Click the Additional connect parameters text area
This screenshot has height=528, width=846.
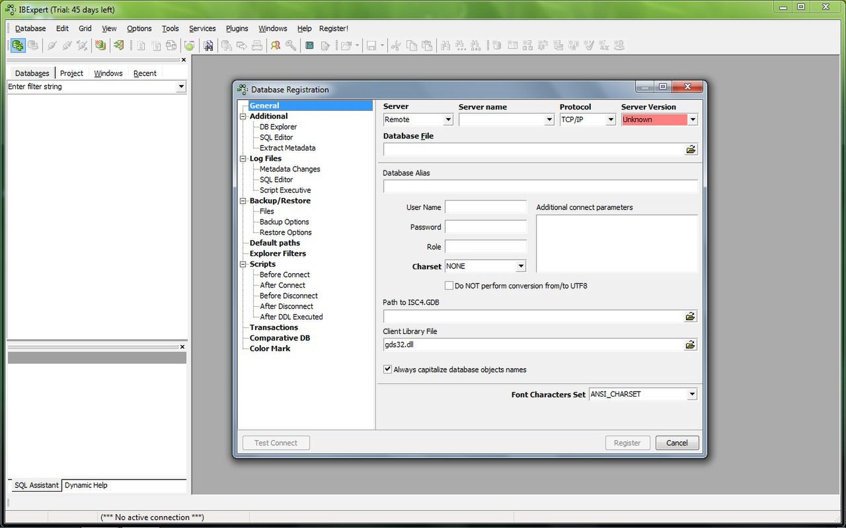pos(617,244)
